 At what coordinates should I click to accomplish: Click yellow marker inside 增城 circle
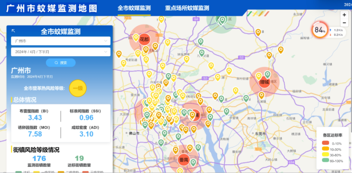coord(258,76)
